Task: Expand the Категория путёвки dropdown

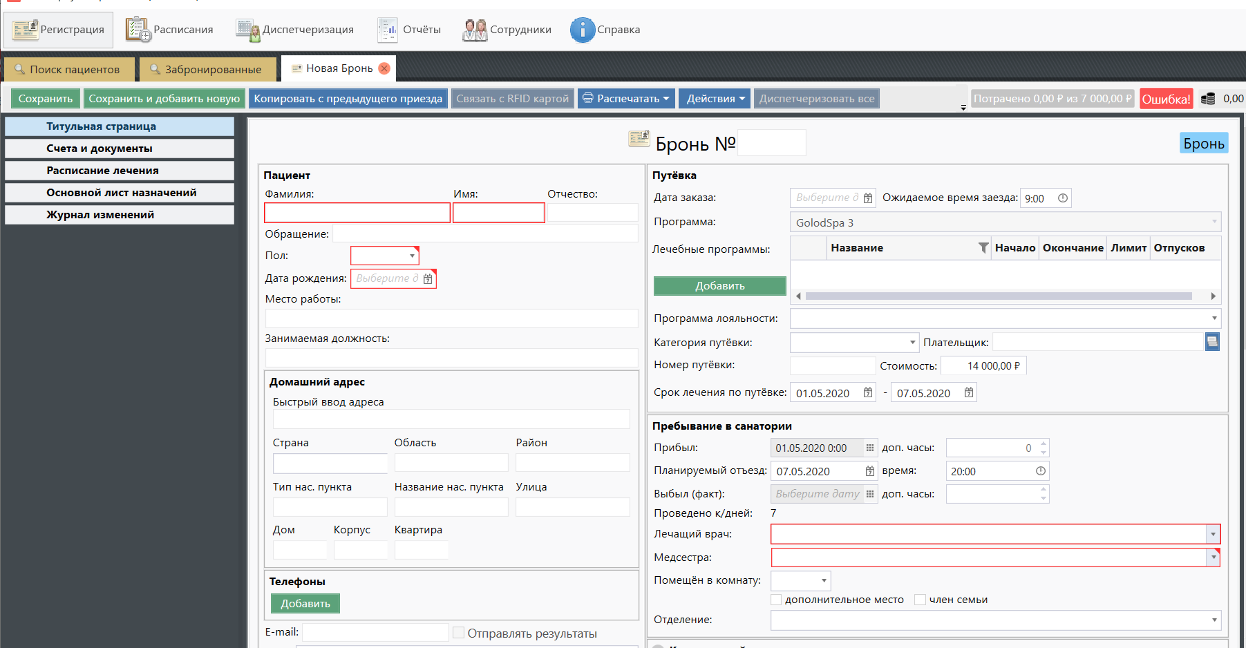Action: tap(912, 343)
